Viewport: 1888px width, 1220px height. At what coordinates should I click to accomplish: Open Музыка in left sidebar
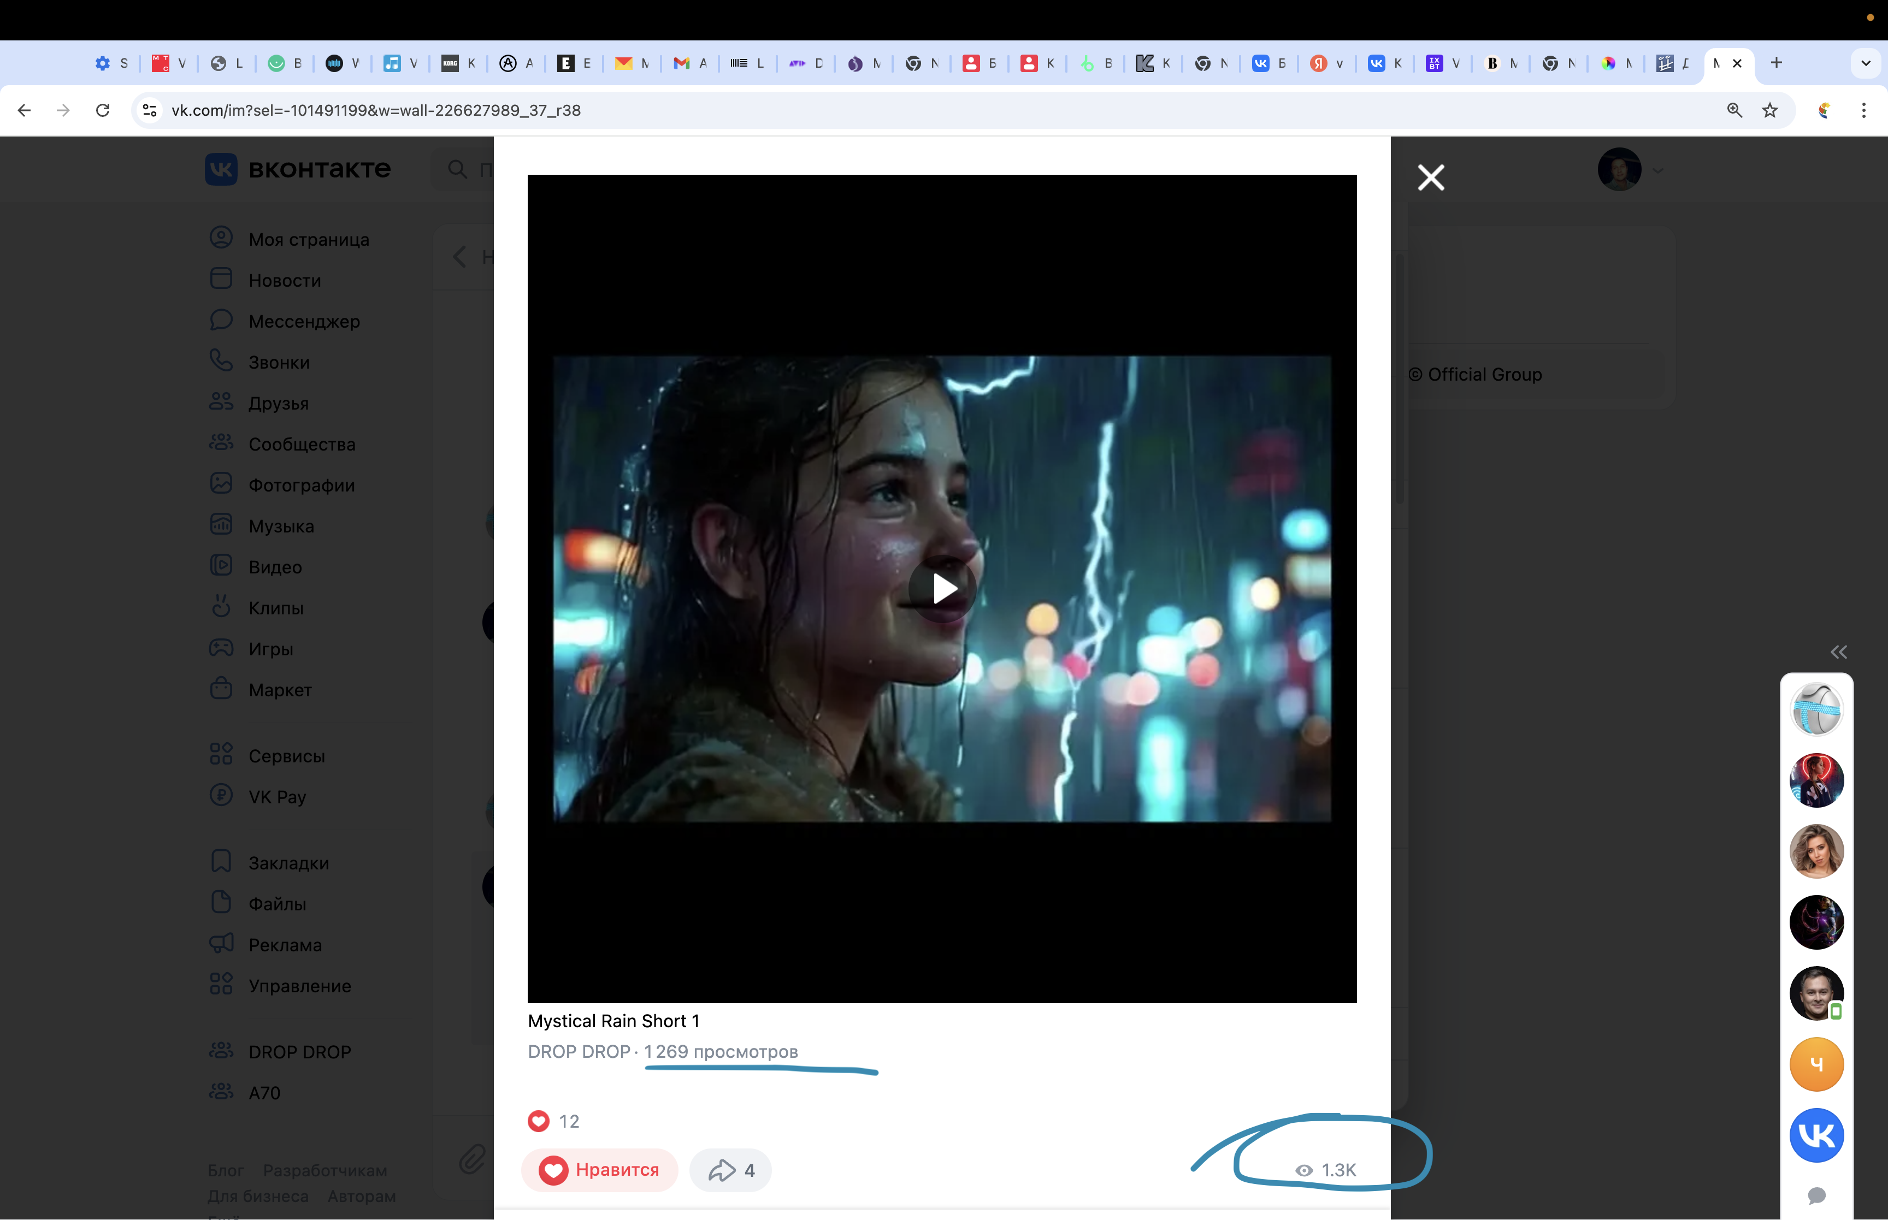coord(280,526)
